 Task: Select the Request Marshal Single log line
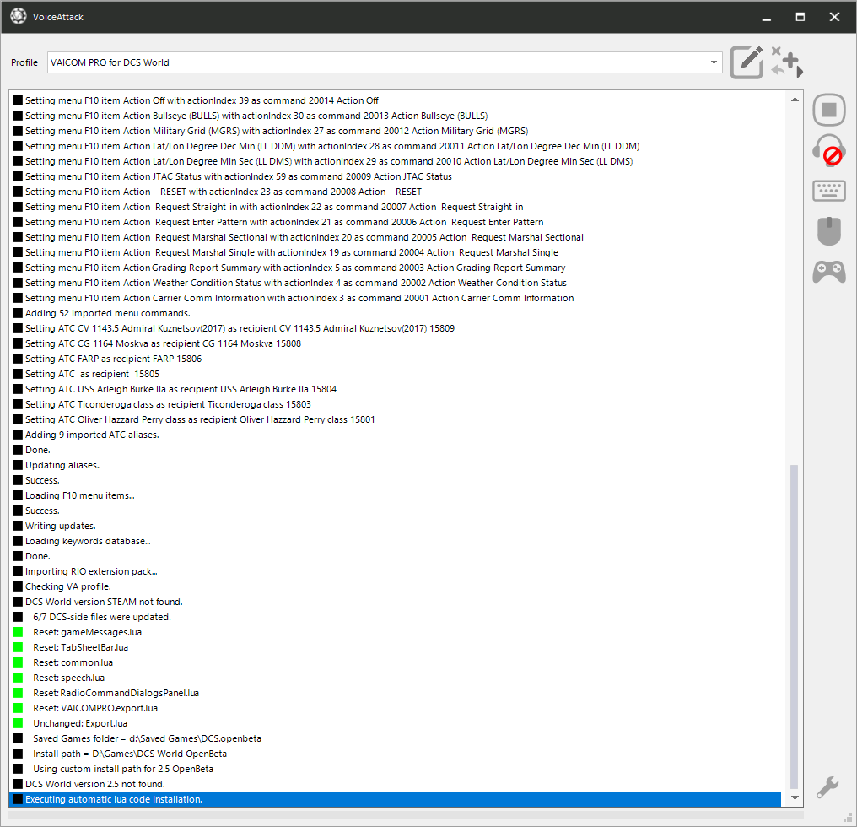[395, 252]
